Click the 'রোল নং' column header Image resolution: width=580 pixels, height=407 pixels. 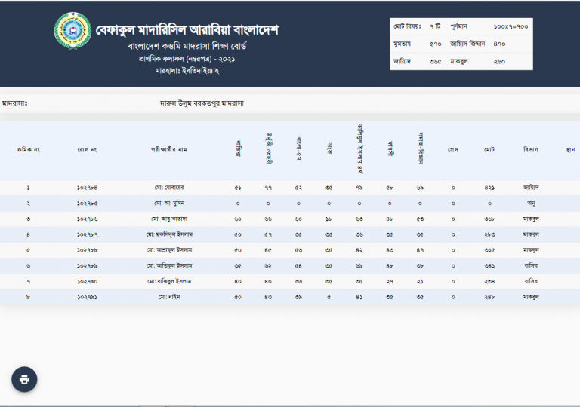[87, 150]
